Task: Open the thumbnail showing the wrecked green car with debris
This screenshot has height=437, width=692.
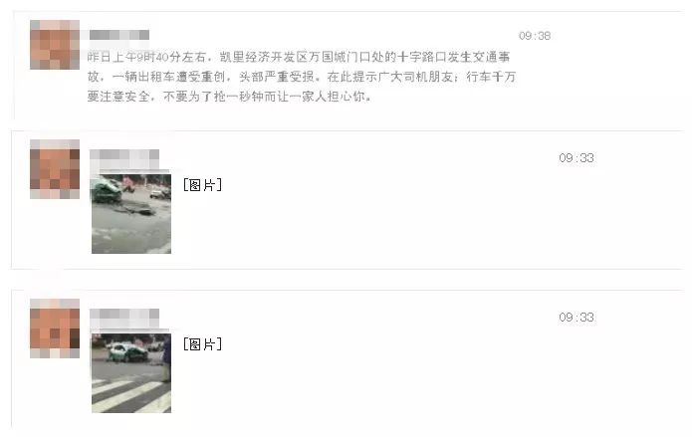Action: [x=131, y=214]
